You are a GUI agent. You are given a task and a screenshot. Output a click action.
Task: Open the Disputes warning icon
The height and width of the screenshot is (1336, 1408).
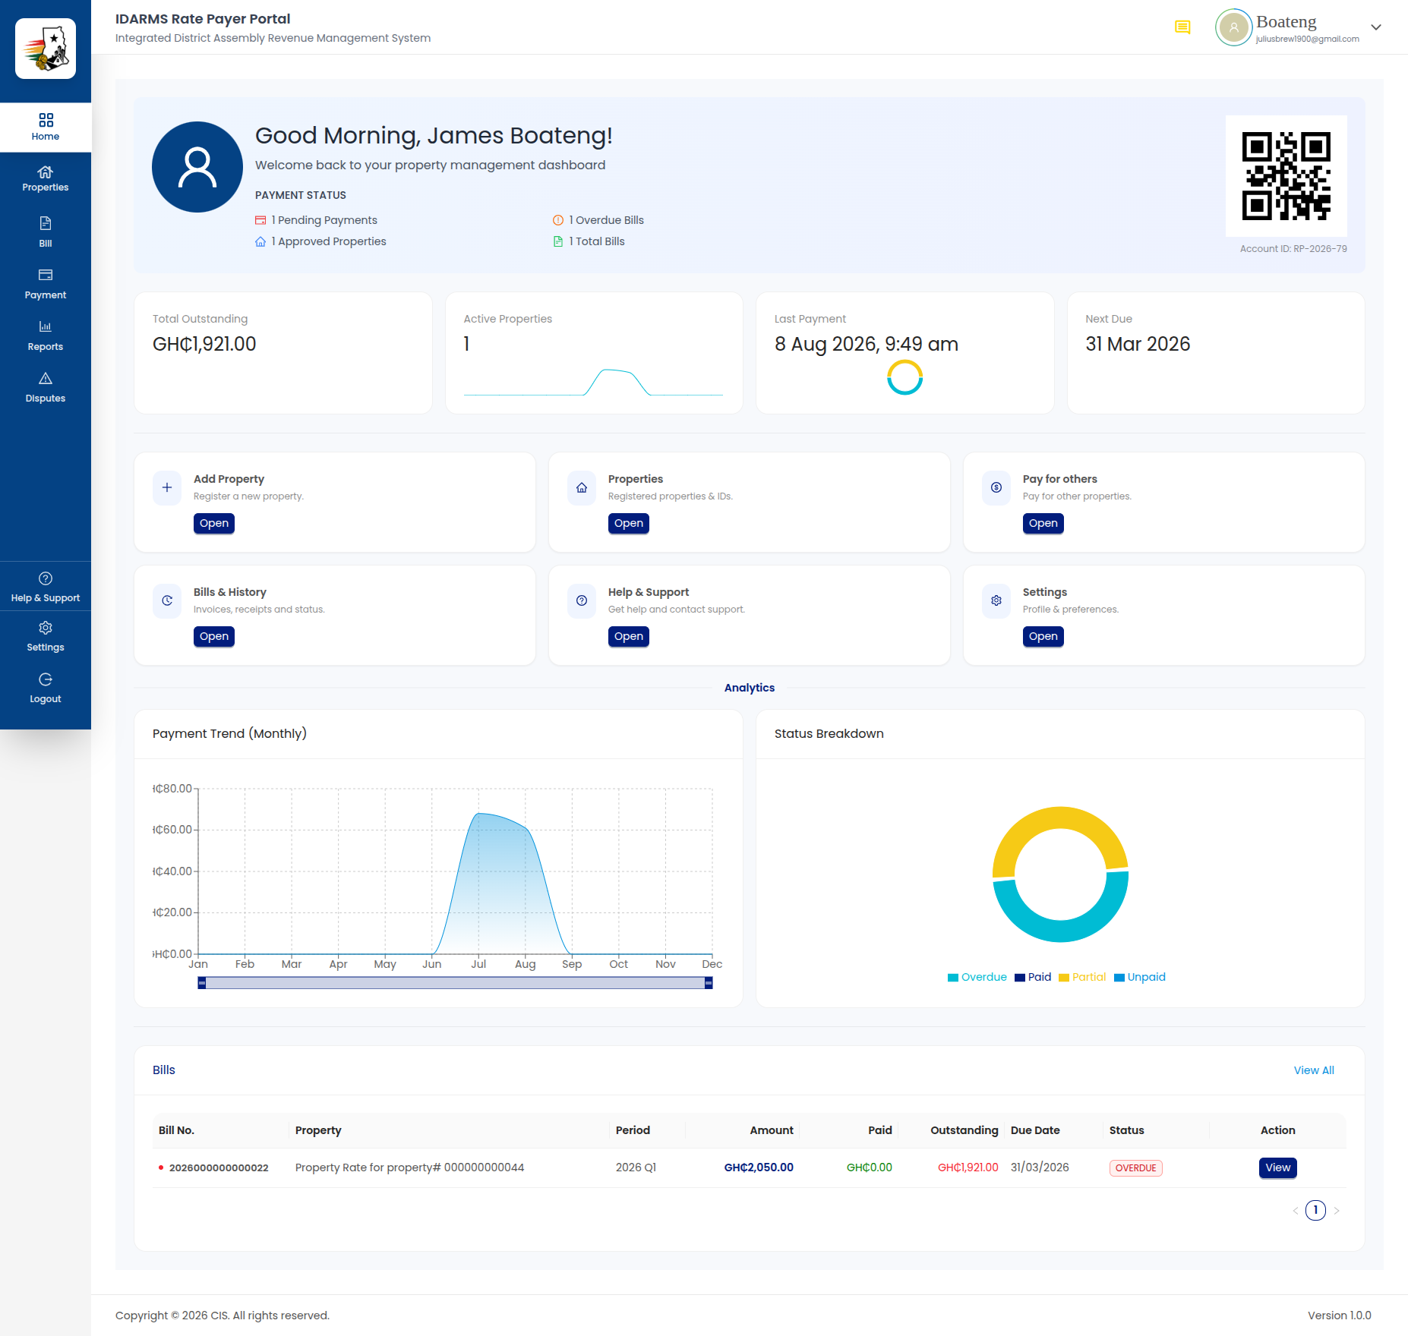pyautogui.click(x=46, y=378)
